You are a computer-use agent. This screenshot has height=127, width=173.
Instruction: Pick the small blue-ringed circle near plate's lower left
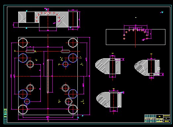pos(27,102)
